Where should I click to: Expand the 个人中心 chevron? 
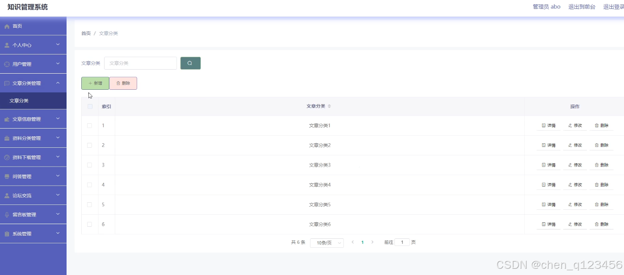click(x=58, y=45)
